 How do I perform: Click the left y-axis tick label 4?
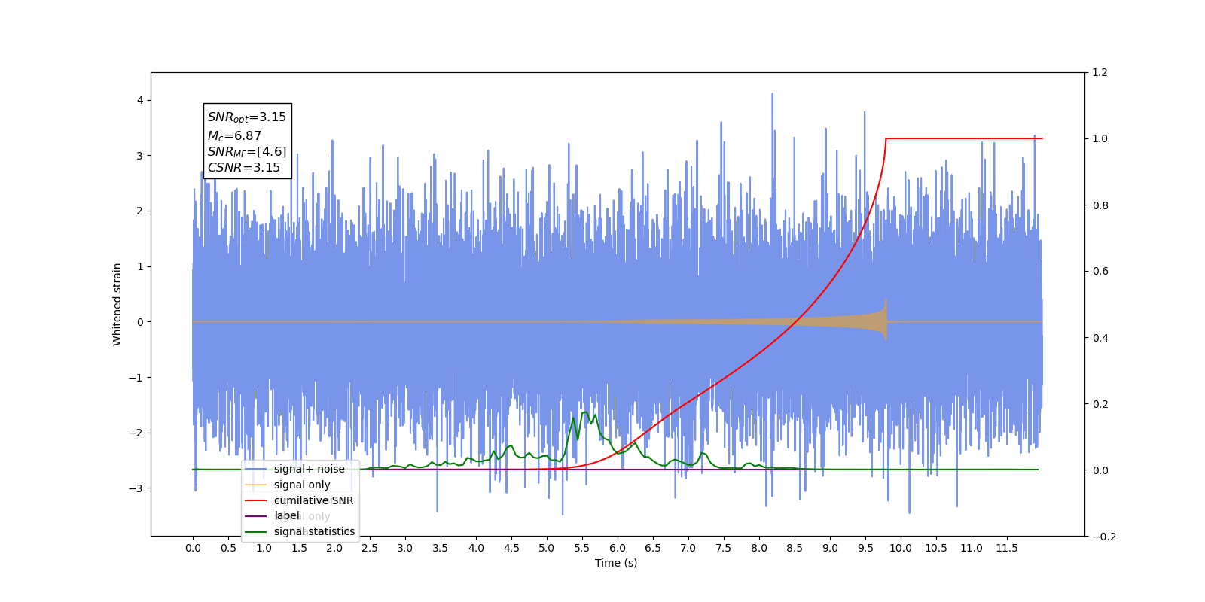[140, 100]
